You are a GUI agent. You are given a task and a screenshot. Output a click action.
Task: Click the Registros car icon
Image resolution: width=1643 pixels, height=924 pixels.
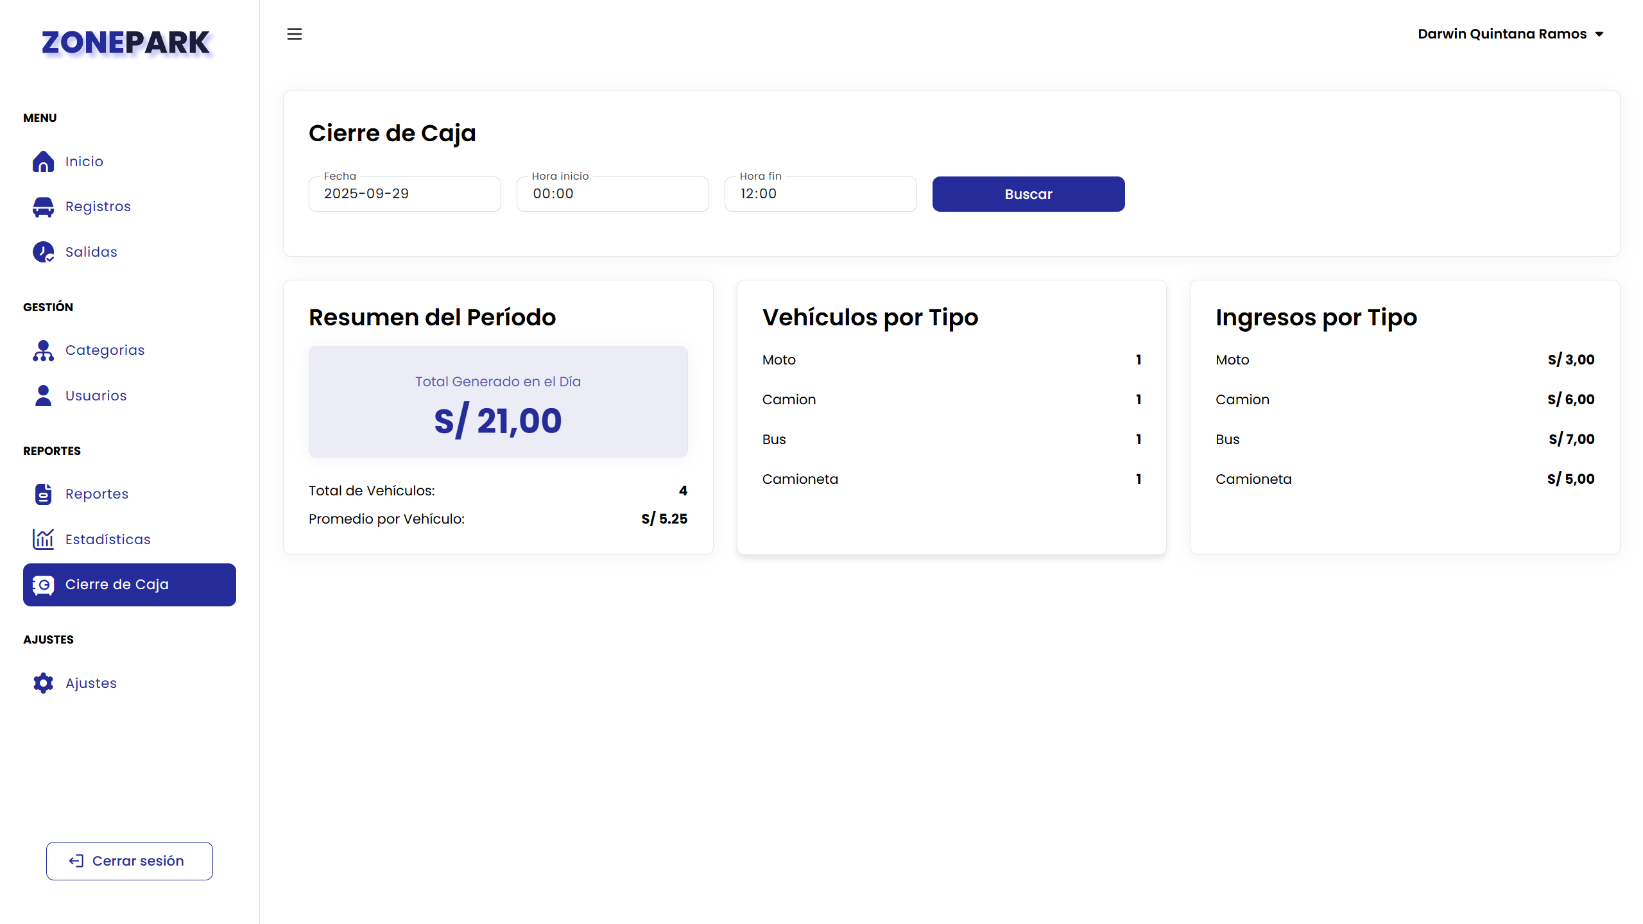click(43, 207)
